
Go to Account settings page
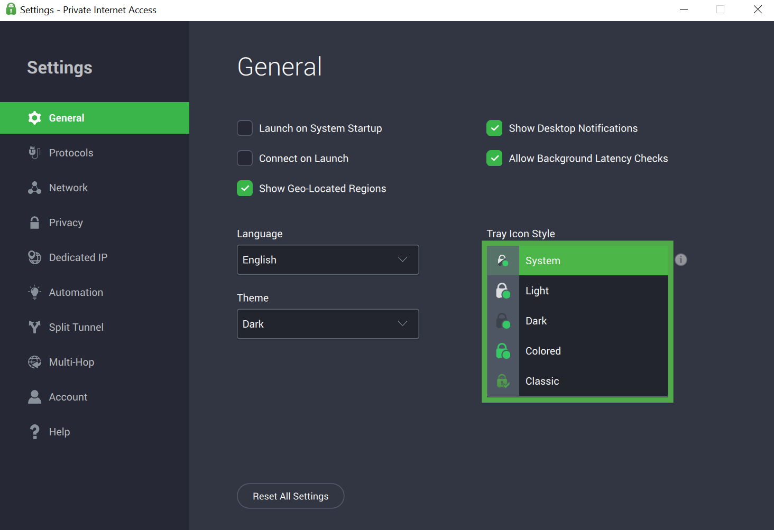pos(95,397)
